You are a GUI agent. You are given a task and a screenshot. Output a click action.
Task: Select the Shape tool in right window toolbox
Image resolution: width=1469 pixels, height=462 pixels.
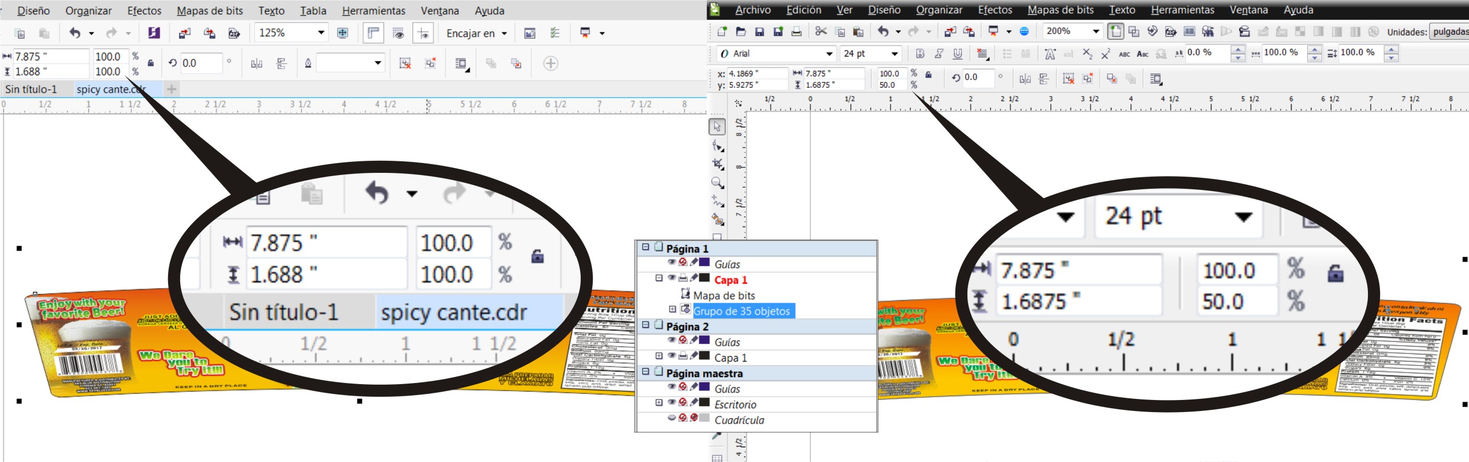[x=717, y=146]
